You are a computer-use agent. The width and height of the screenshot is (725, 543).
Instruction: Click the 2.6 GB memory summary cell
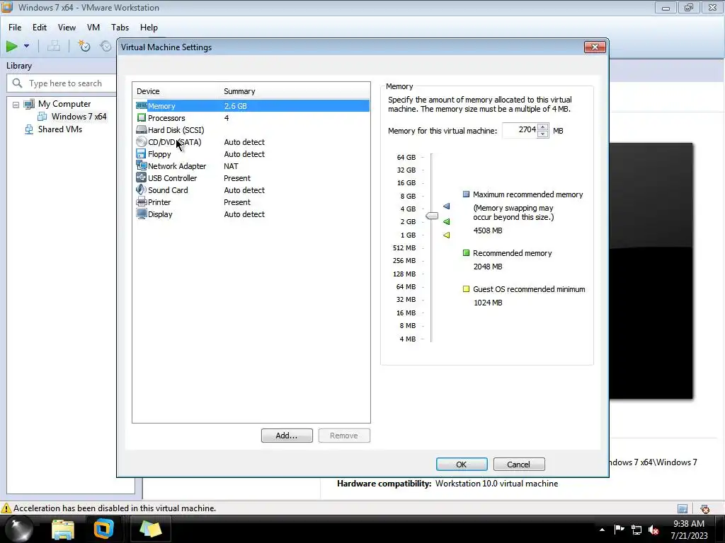click(235, 106)
